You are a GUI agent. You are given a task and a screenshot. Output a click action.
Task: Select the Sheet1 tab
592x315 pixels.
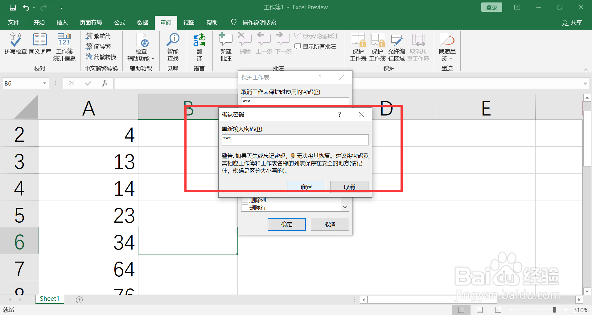[x=49, y=299]
